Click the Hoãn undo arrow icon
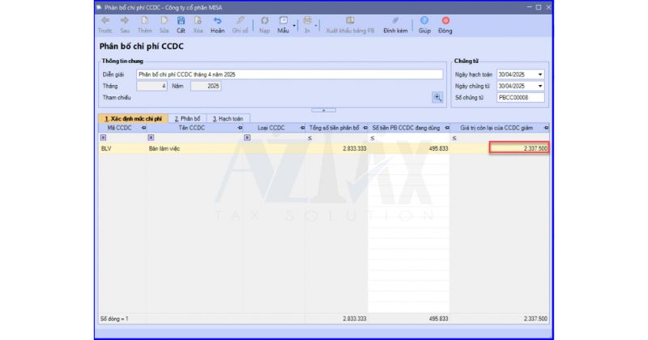The image size is (648, 340). [217, 20]
